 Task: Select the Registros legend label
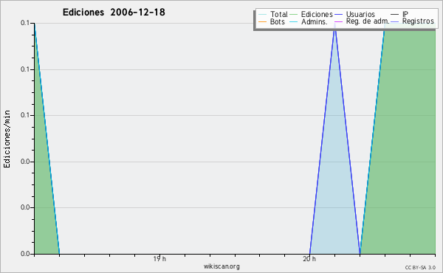pyautogui.click(x=418, y=21)
